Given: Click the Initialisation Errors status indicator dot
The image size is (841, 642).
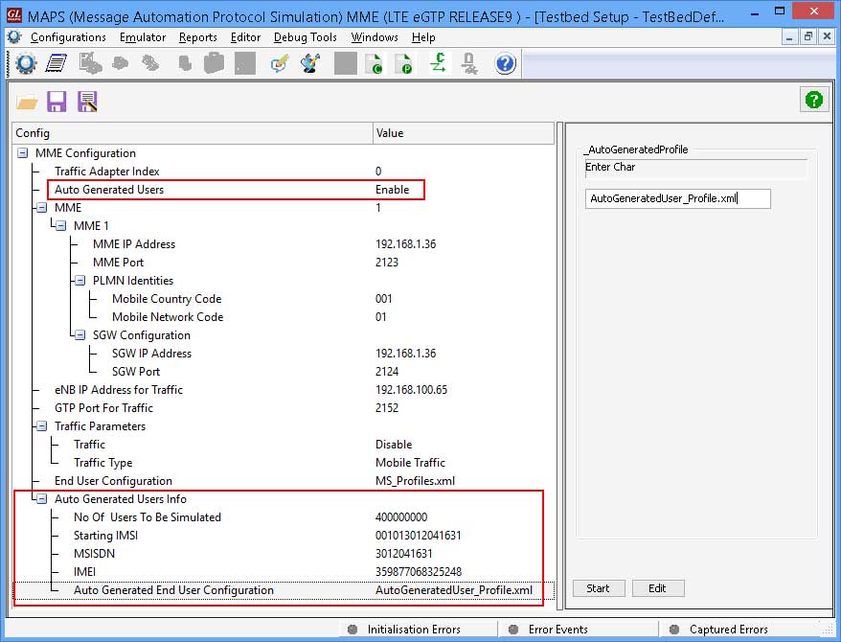Looking at the screenshot, I should pyautogui.click(x=352, y=630).
